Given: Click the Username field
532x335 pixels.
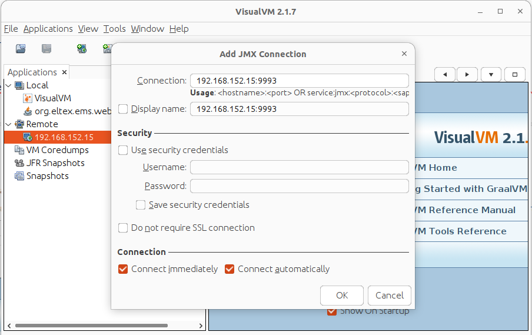Looking at the screenshot, I should click(299, 167).
